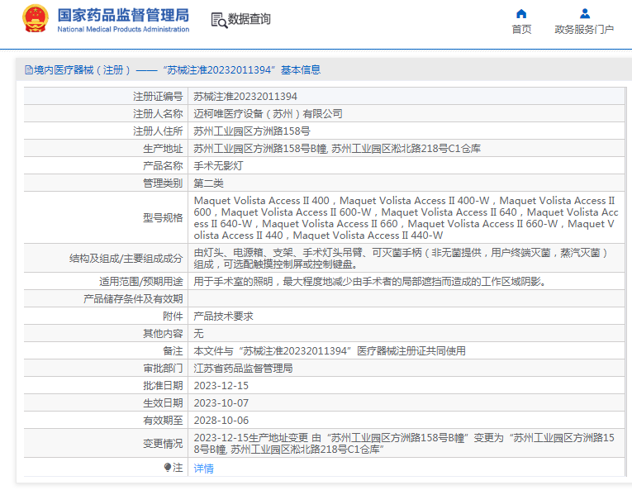
Task: Click the 适用范围/预期用途 label
Action: click(141, 281)
